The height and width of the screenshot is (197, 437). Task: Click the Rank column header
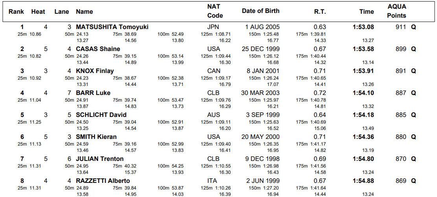pyautogui.click(x=16, y=12)
